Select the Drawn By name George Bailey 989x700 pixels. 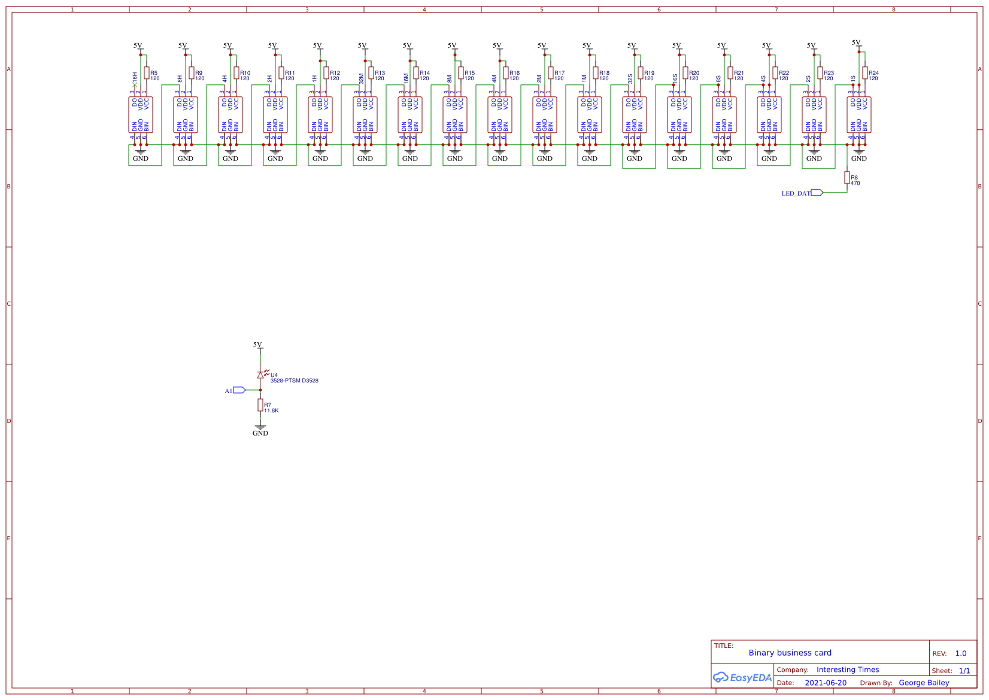(924, 683)
